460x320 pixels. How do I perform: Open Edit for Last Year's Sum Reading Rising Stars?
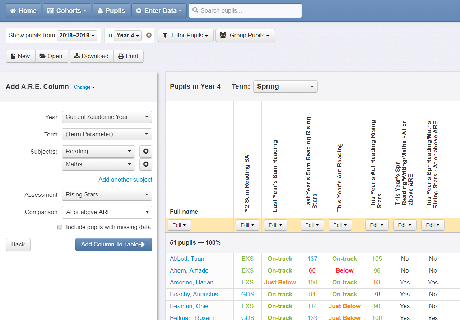tap(312, 225)
